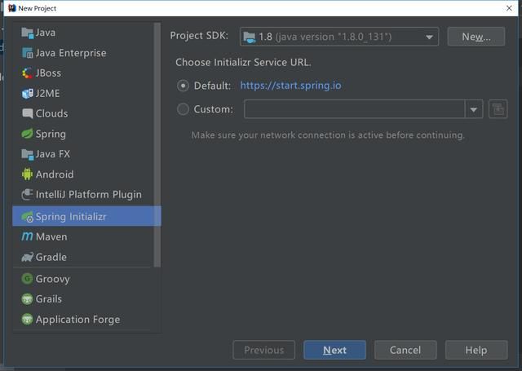Click the project type list scrollbar
Screen dimensions: 522x371
(x=157, y=145)
